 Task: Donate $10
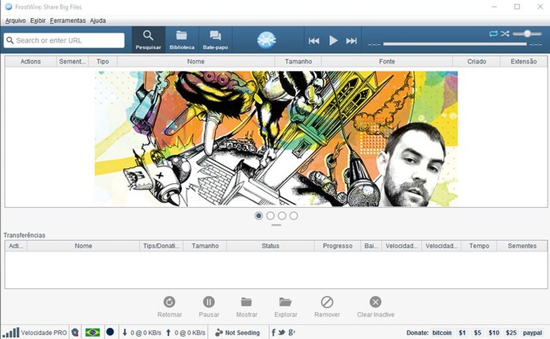point(494,333)
